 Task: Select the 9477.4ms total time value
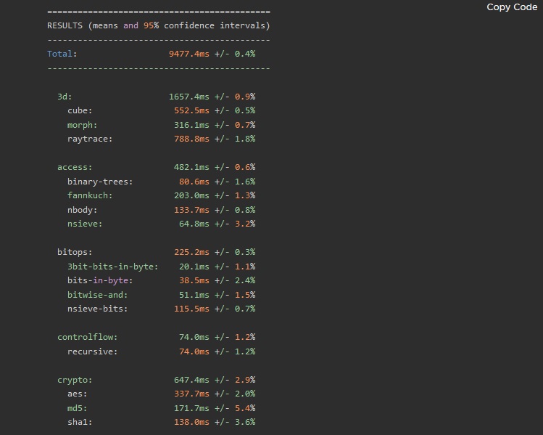(x=189, y=54)
